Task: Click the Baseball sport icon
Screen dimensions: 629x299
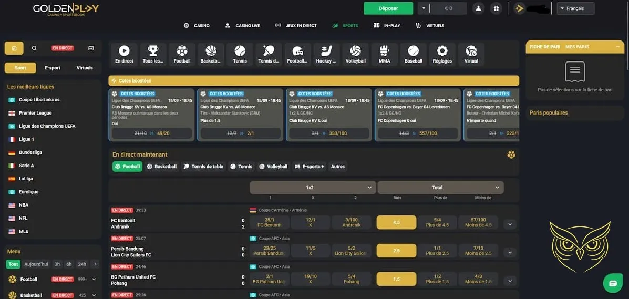Action: pyautogui.click(x=413, y=54)
